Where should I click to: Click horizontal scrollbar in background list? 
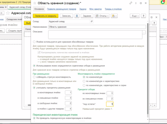pos(29,105)
